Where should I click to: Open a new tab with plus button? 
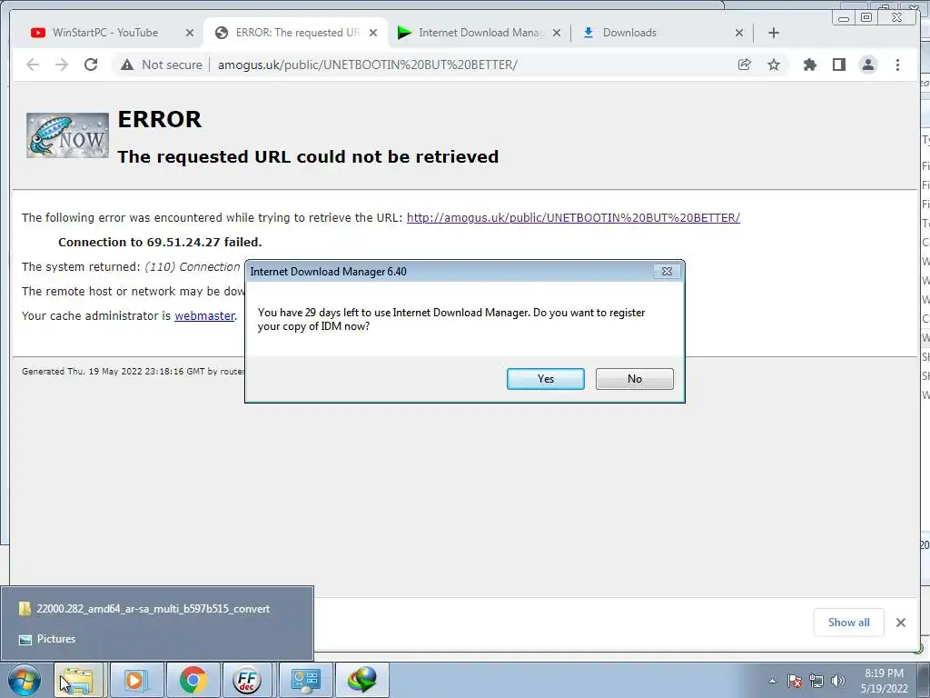point(774,33)
